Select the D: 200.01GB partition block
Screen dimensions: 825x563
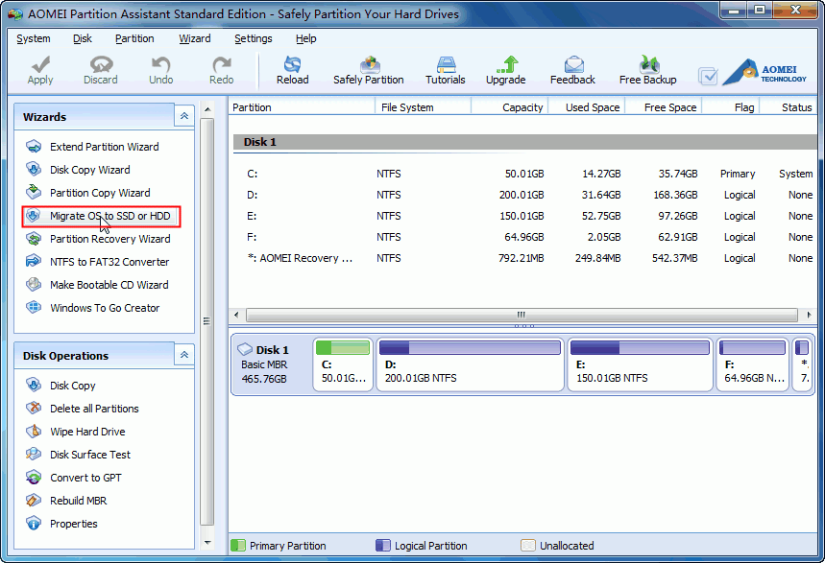tap(470, 364)
